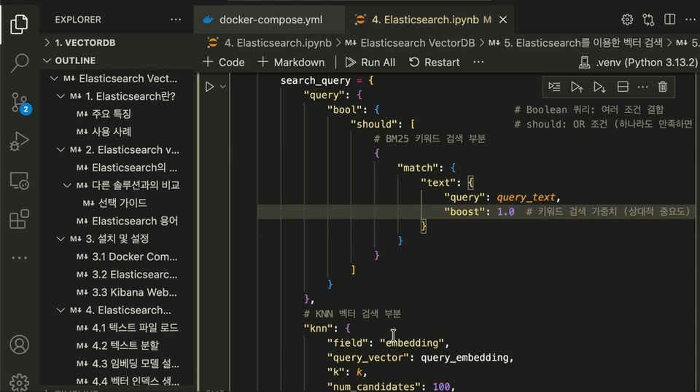This screenshot has height=392, width=700.
Task: Open the Run and Debug view
Action: click(x=20, y=141)
